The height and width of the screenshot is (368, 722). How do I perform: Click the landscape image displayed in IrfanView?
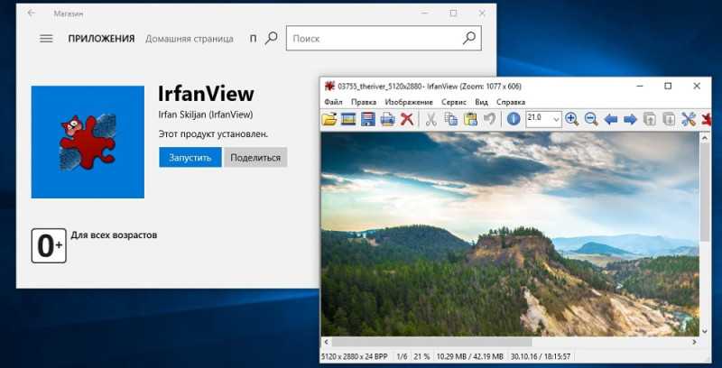(510, 234)
